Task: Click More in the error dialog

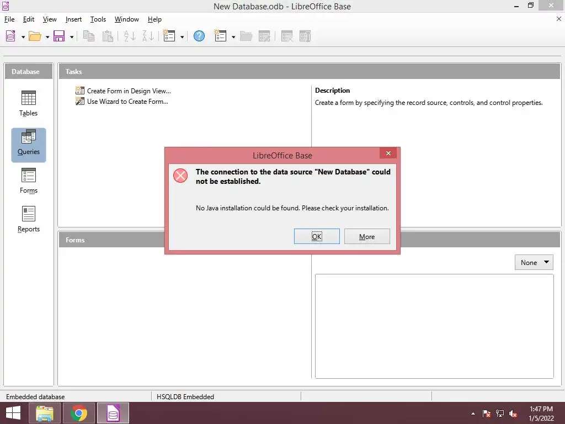Action: point(367,236)
